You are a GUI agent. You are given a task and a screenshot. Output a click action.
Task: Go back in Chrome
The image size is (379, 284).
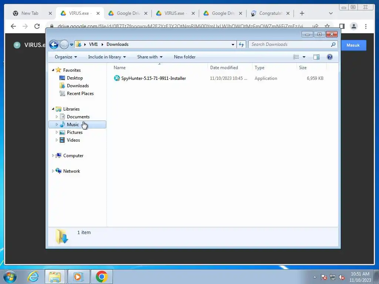coord(13,26)
